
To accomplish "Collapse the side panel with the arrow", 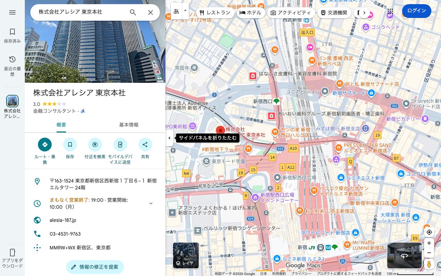I will click(169, 138).
